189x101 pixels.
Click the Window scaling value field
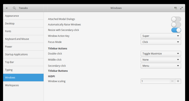click(155, 81)
